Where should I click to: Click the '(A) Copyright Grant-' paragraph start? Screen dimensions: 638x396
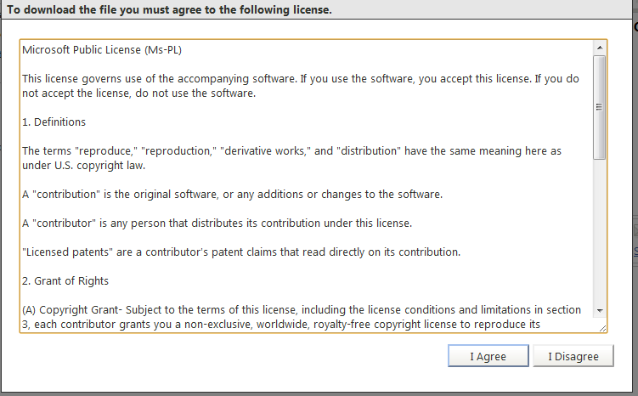pyautogui.click(x=72, y=310)
